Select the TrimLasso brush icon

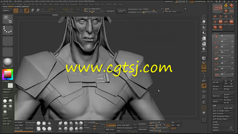point(204,33)
